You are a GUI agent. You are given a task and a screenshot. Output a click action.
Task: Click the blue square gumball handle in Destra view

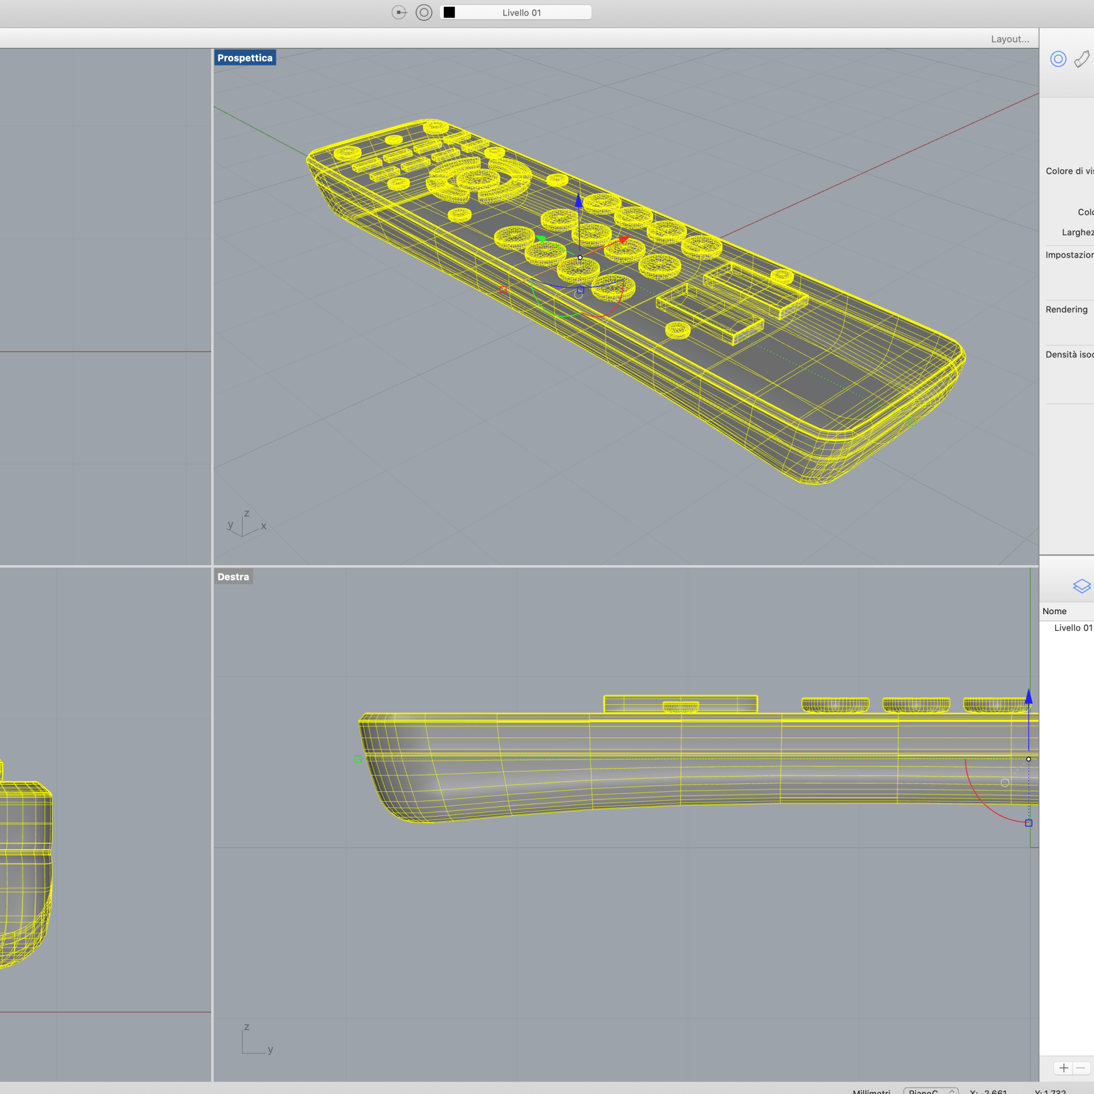click(x=1028, y=823)
